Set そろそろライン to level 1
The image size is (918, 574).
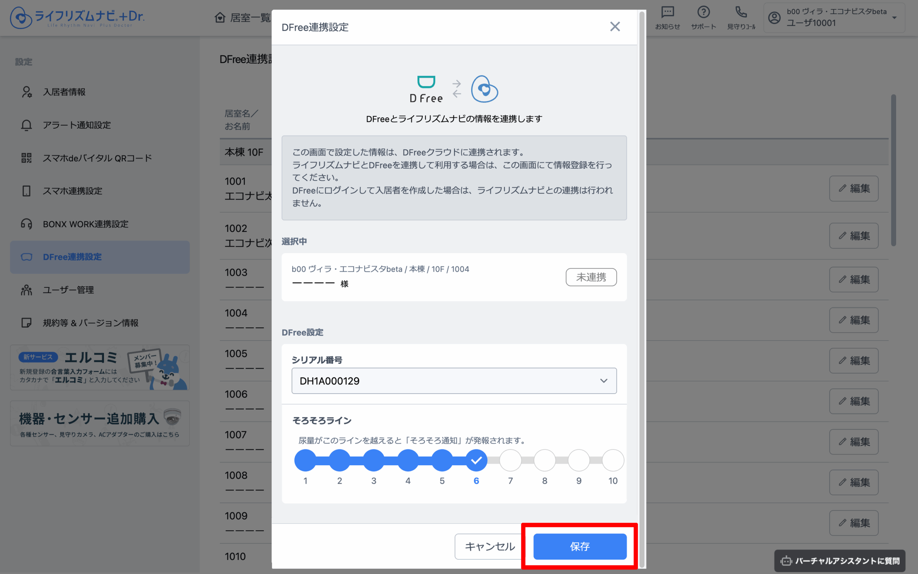305,460
